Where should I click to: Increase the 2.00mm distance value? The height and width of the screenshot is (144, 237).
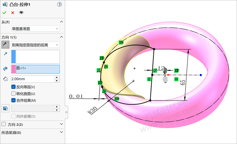point(57,77)
